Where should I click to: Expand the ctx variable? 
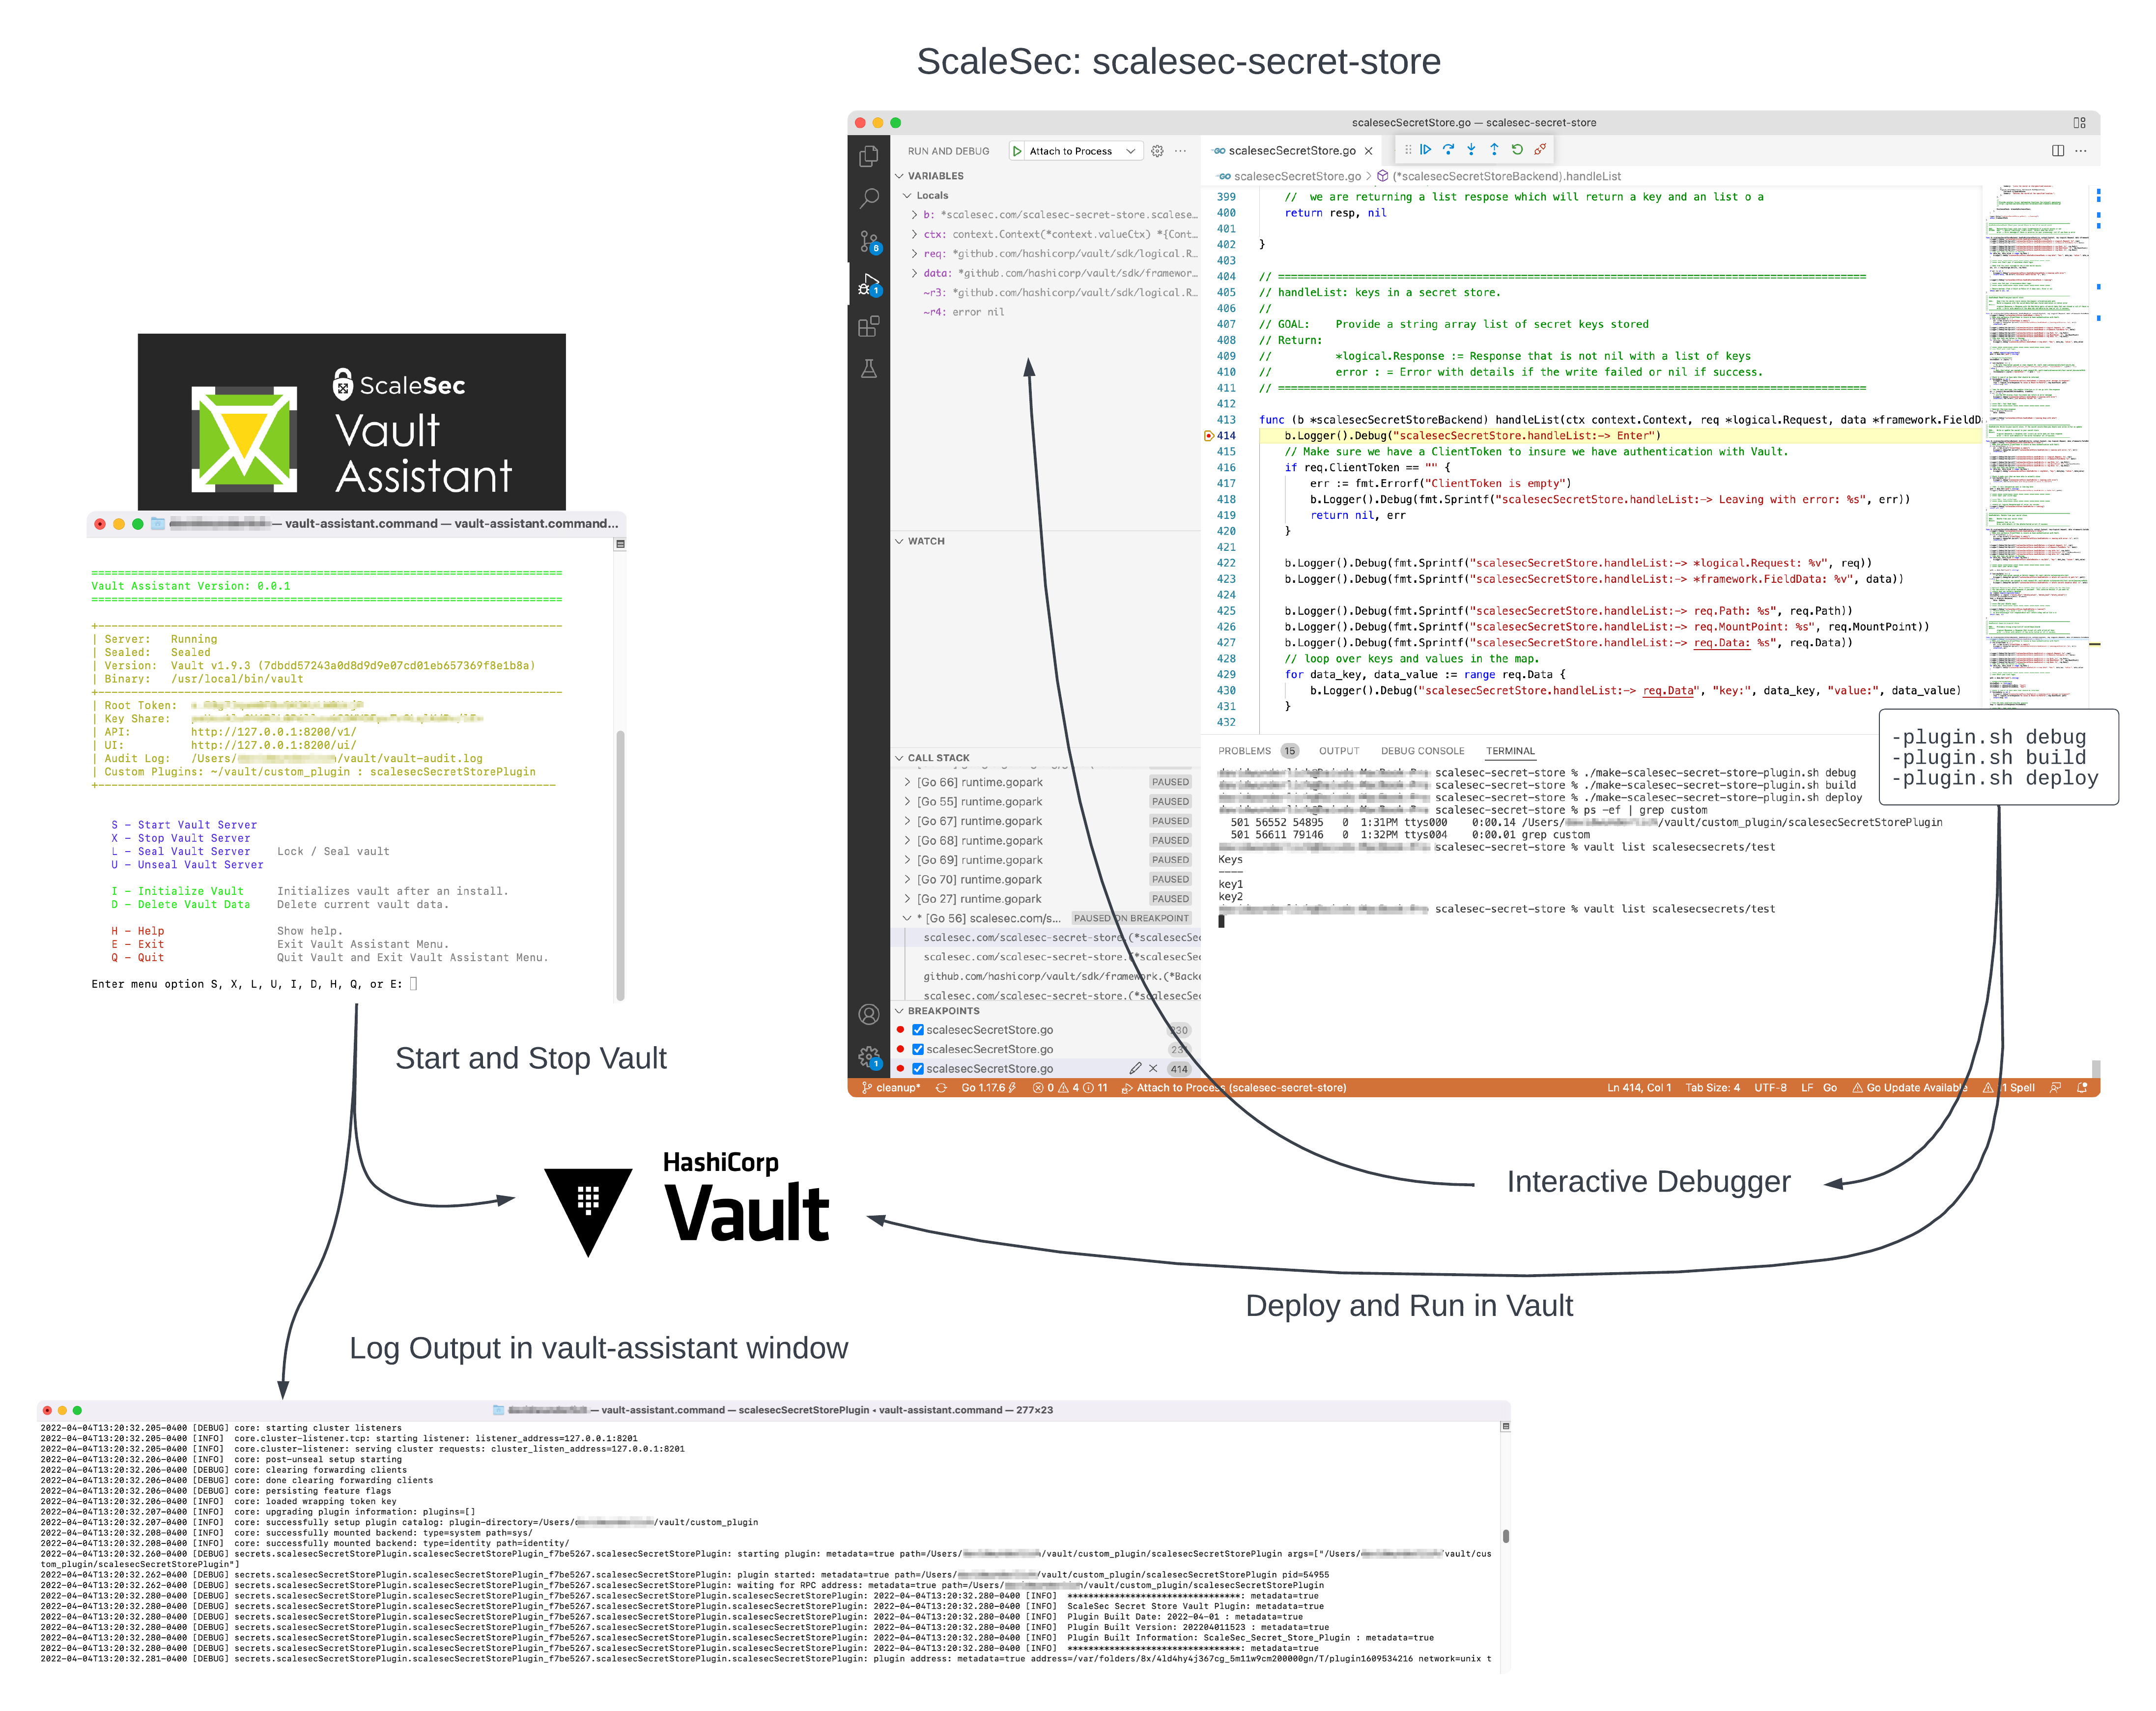(914, 235)
